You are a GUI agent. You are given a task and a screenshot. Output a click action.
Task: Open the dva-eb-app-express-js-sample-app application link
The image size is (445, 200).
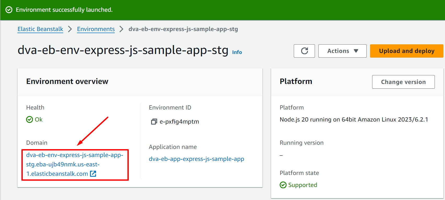tap(196, 159)
